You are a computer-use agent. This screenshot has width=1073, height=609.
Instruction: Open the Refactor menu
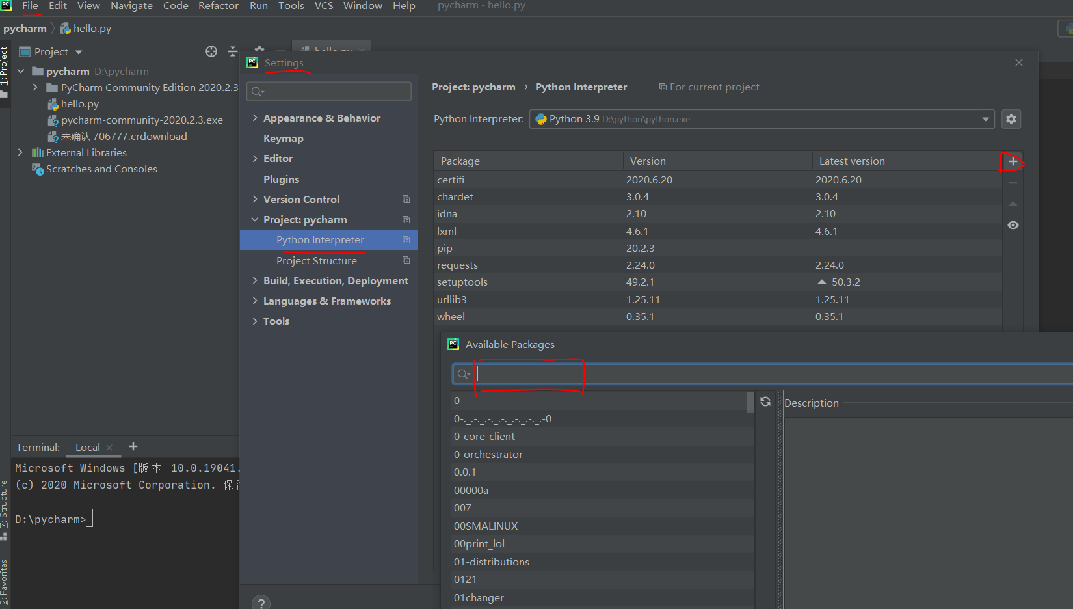pos(219,6)
